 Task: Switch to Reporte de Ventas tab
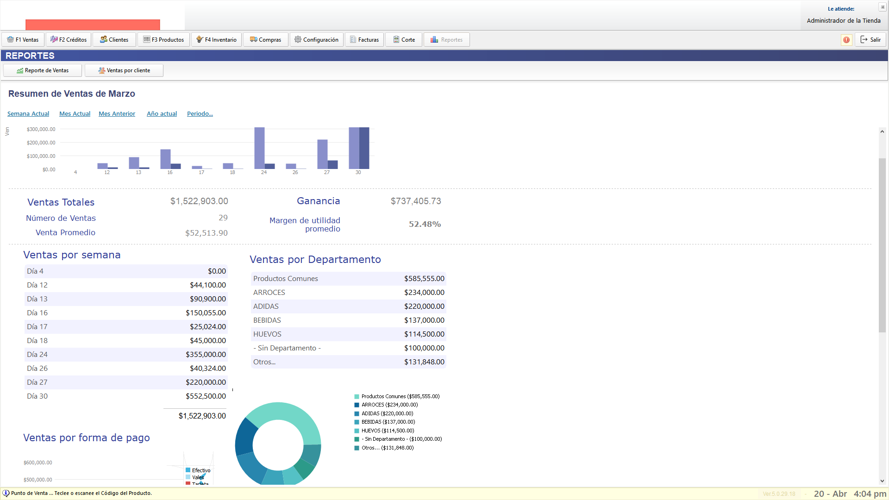click(x=43, y=70)
